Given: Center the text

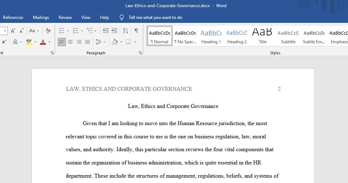Looking at the screenshot, I should click(x=71, y=42).
